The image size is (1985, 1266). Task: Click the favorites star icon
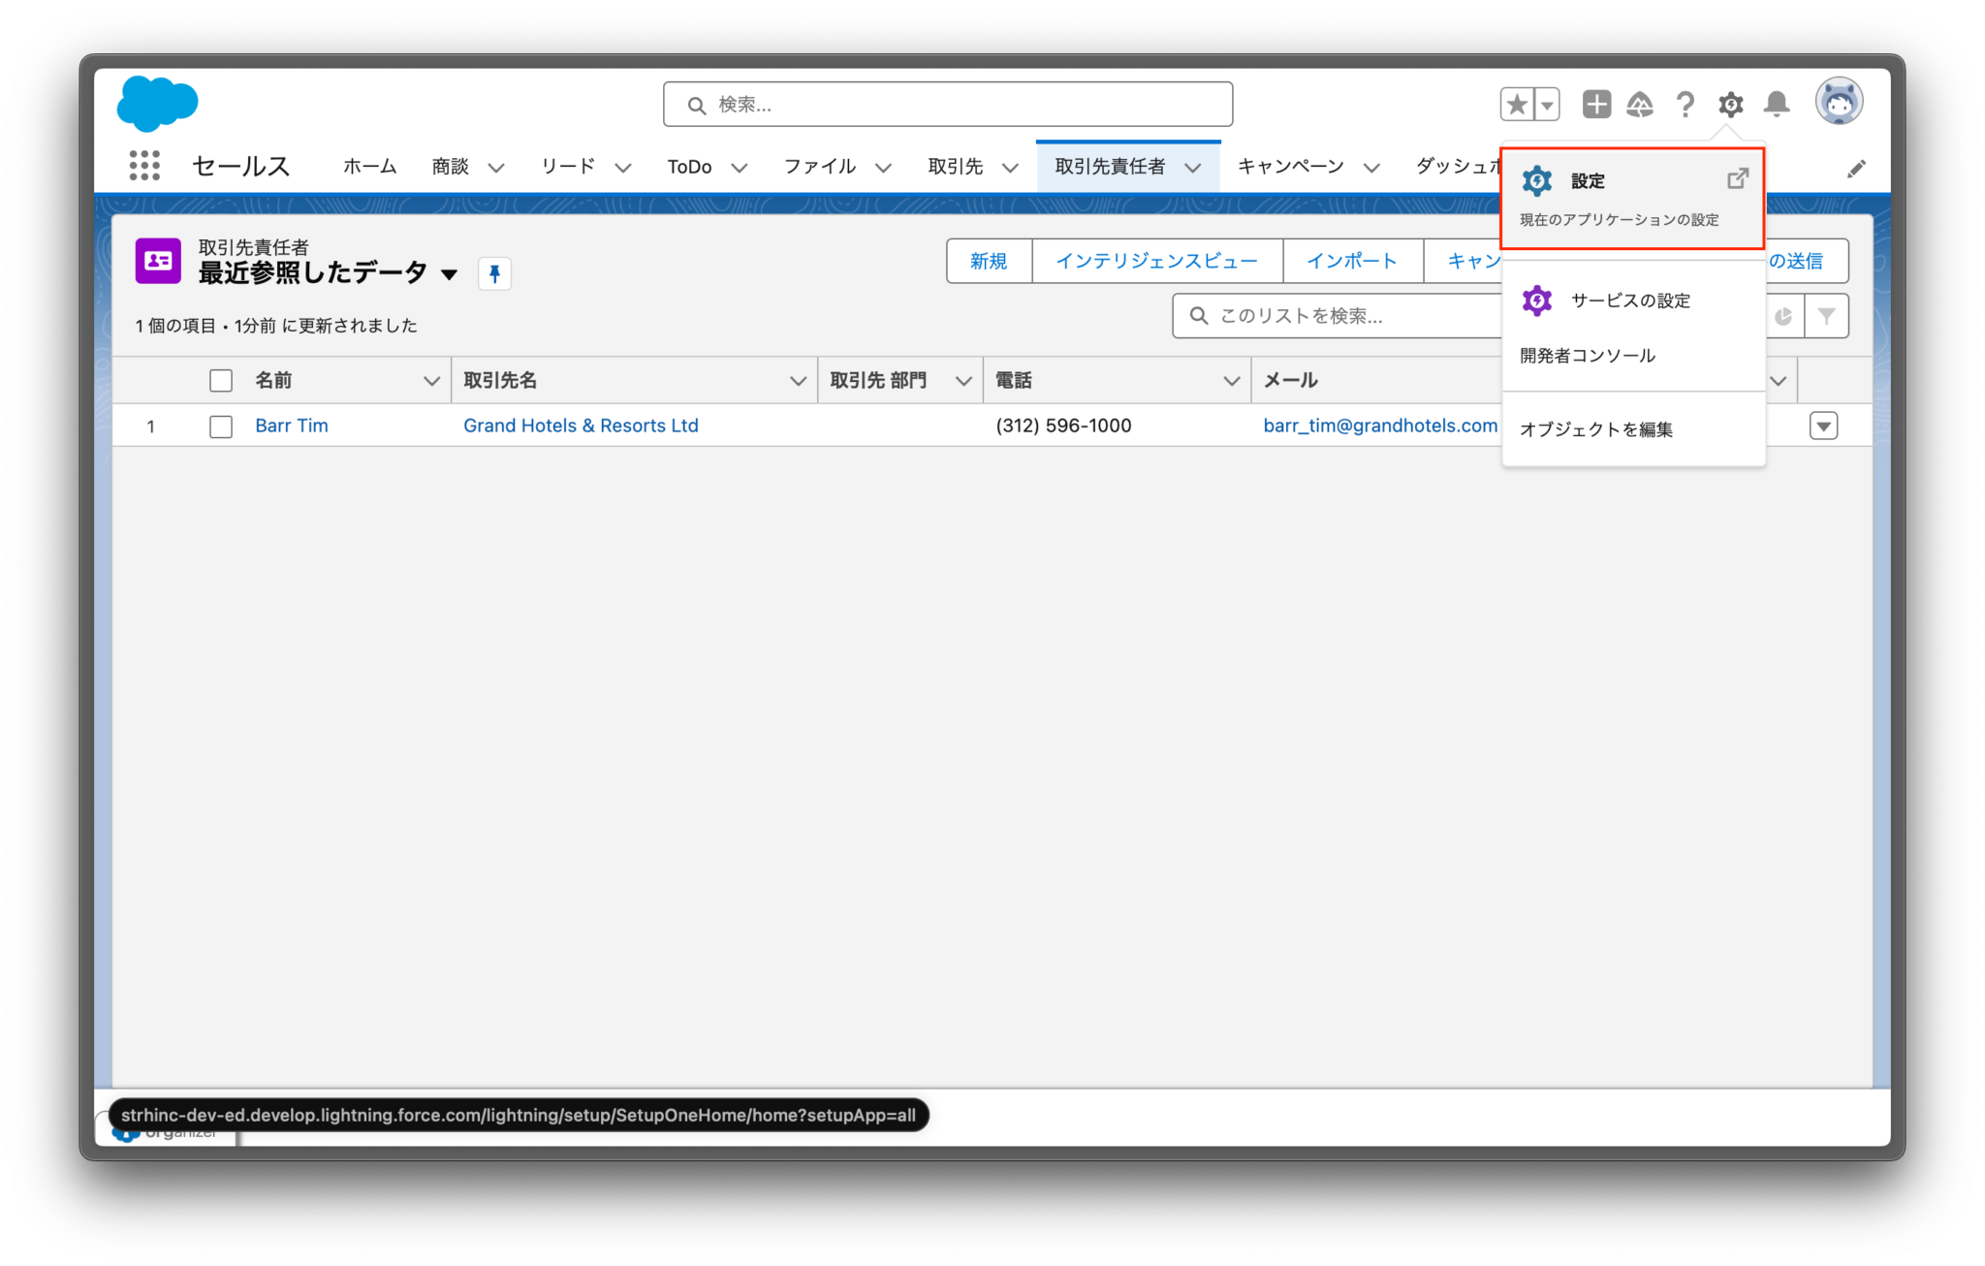[1516, 103]
